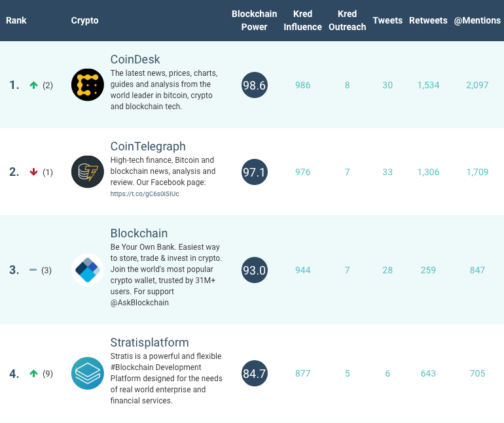Viewport: 504px width, 423px height.
Task: Click the 98.6 Blockchain Power score badge
Action: tap(254, 85)
